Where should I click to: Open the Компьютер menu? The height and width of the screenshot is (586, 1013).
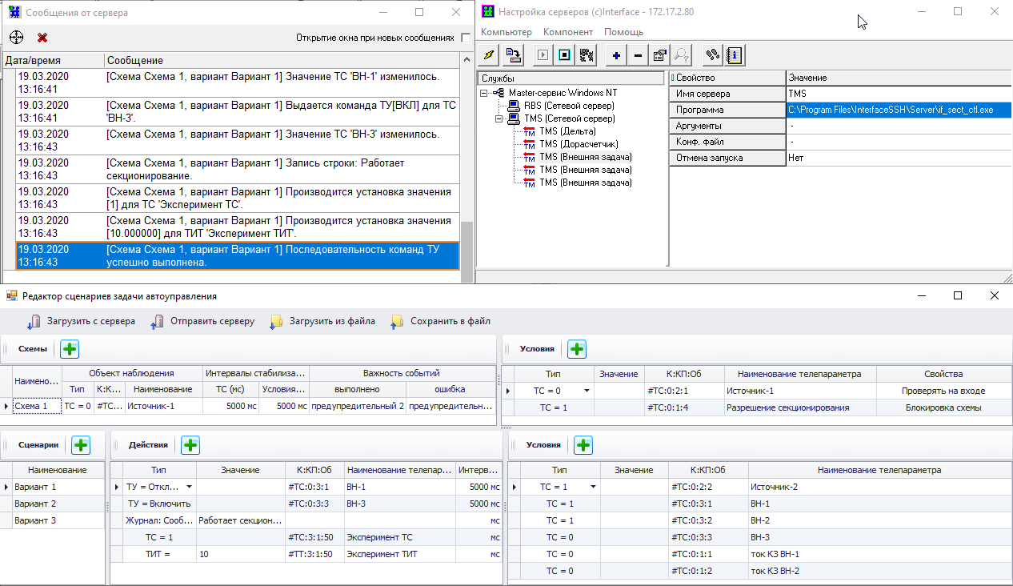coord(506,32)
